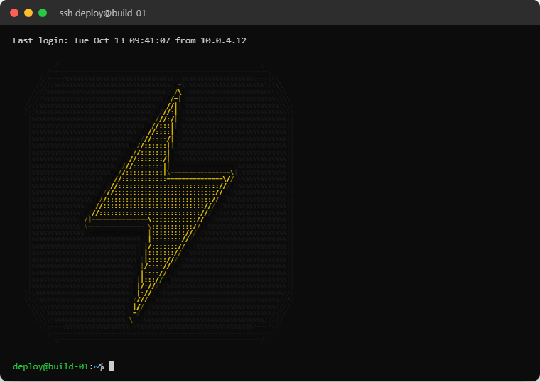Click the IP address 10.0.4.12

pyautogui.click(x=224, y=40)
